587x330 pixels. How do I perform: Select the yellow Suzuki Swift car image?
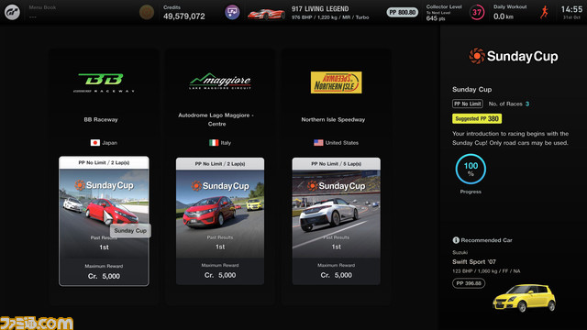tap(524, 298)
